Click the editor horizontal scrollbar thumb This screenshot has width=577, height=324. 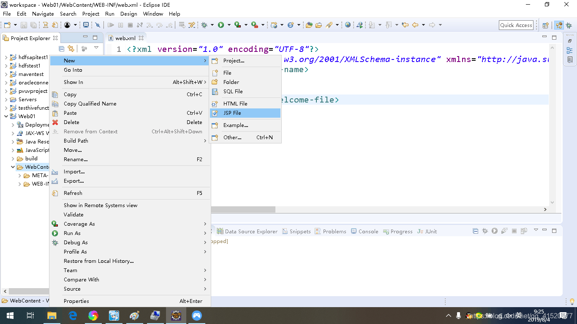point(243,209)
